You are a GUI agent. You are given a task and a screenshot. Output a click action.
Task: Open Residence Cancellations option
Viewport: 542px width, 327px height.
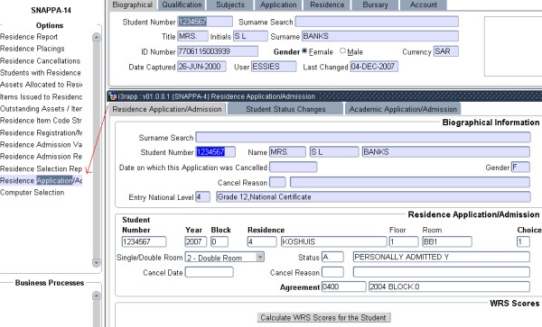click(40, 61)
